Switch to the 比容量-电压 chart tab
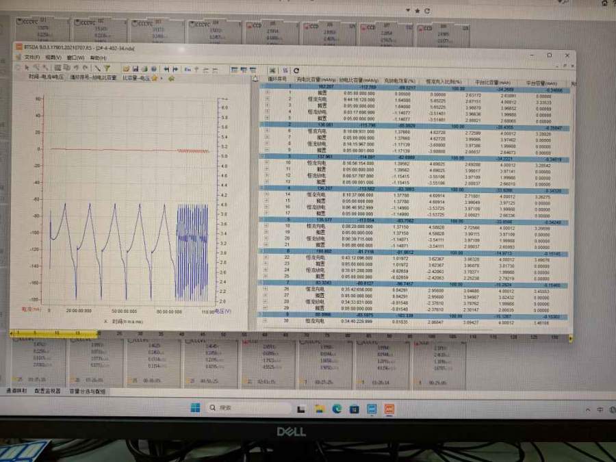 click(x=136, y=79)
